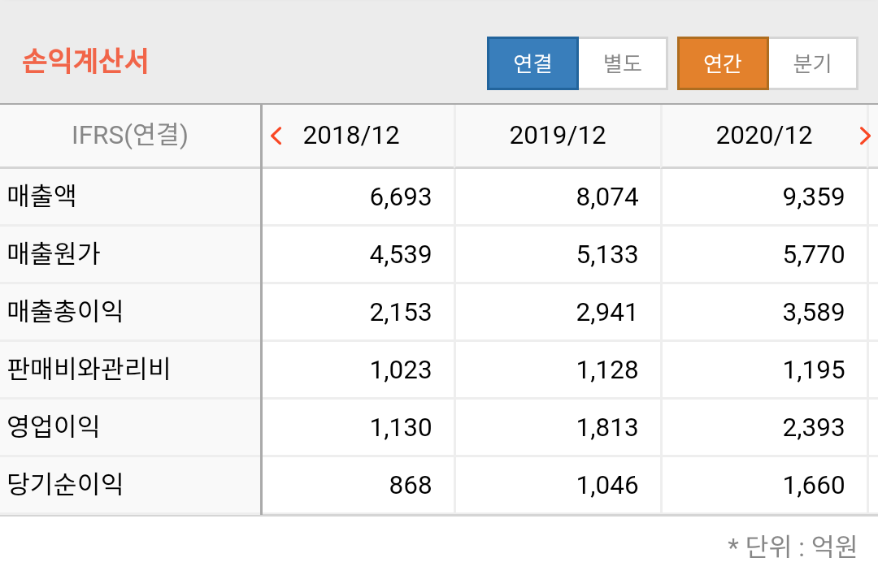The image size is (878, 562).
Task: Select the 연간 annual toggle
Action: 723,63
